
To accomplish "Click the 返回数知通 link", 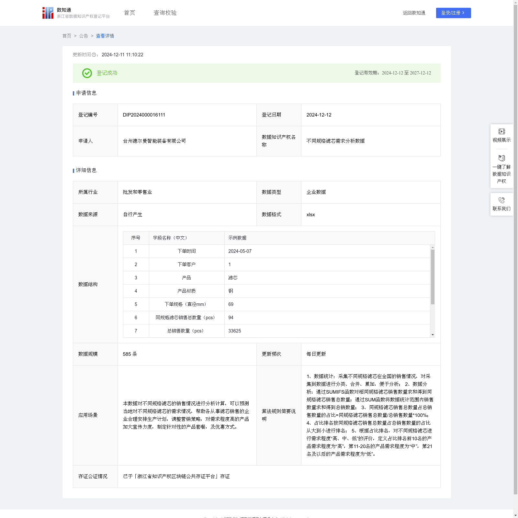I will point(414,13).
